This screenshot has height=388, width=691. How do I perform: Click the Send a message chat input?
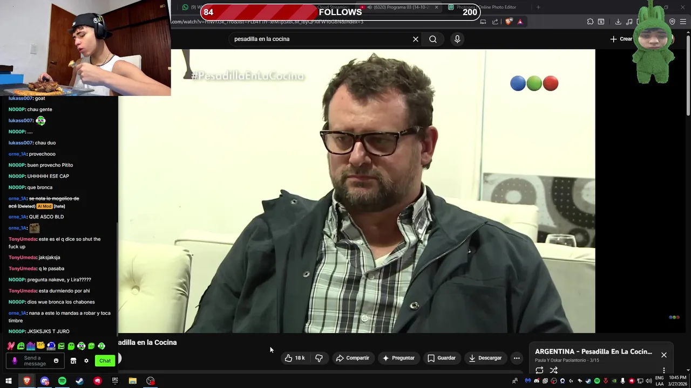(x=35, y=361)
